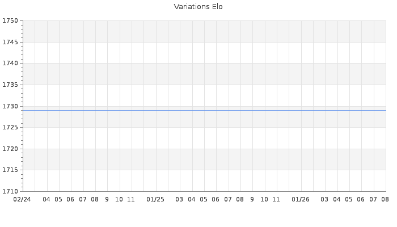397x227 pixels.
Task: Click the Variations Elo chart title
Action: coord(198,7)
